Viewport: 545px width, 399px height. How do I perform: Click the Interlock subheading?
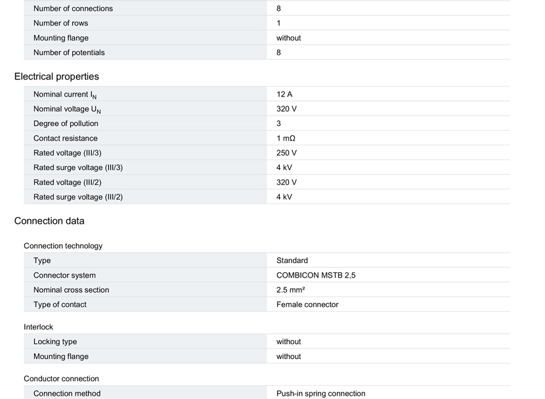coord(38,327)
